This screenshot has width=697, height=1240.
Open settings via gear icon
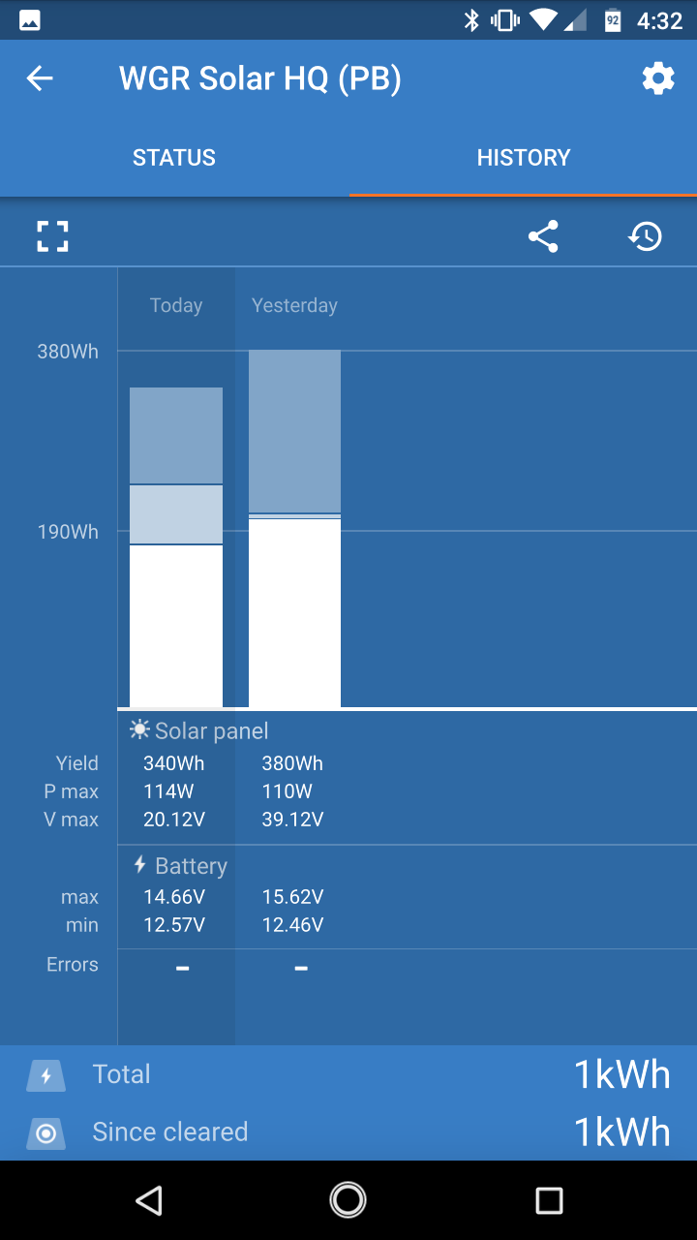(x=658, y=78)
